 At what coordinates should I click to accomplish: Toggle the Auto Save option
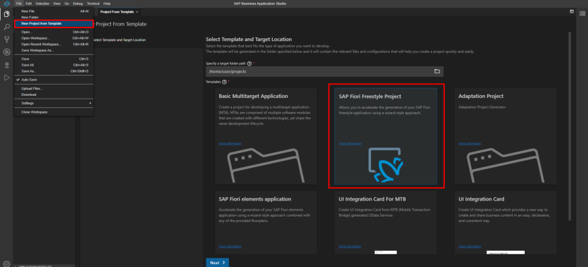coord(54,80)
